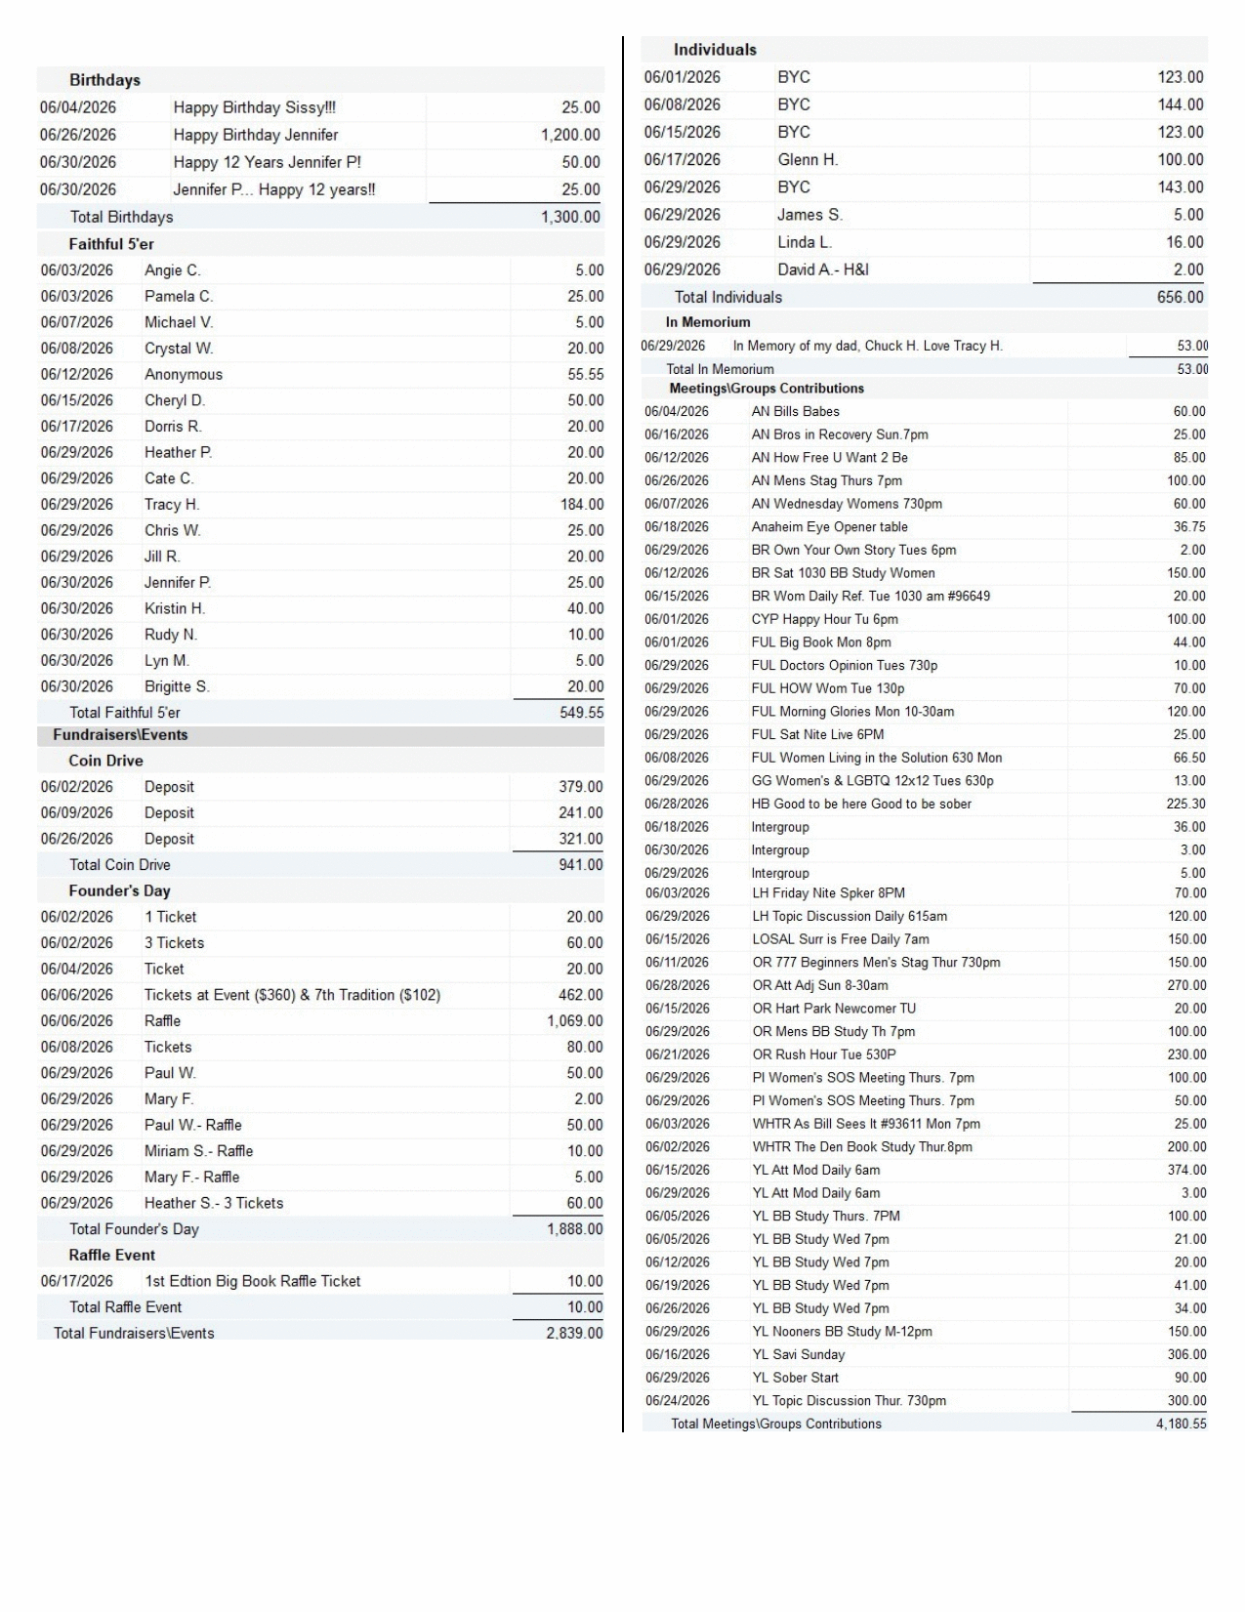The width and height of the screenshot is (1245, 1612).
Task: Select the 1,200.00 birthday amount
Action: [570, 135]
